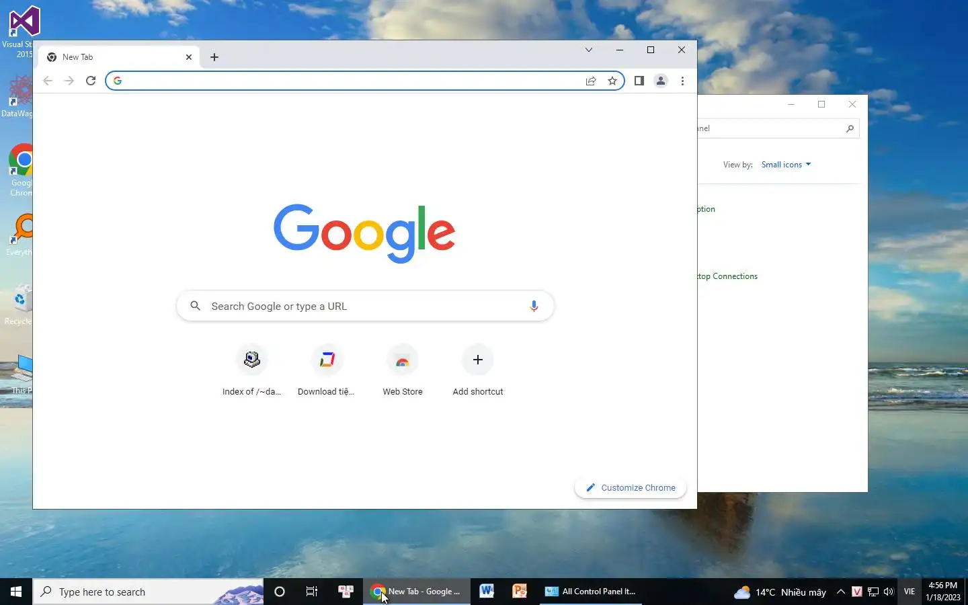
Task: Open Chrome tab search chevron
Action: (x=589, y=50)
